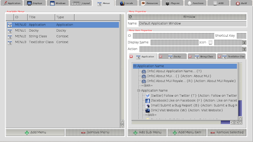This screenshot has height=142, width=253.
Task: Click the menu icon of MENU3 row
Action: click(9, 42)
